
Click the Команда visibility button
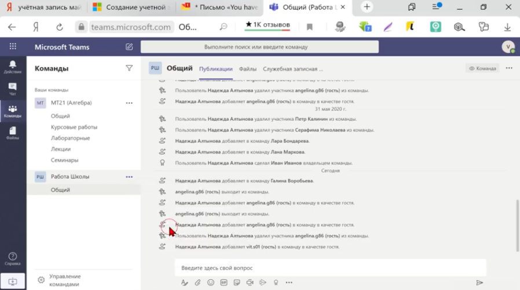tap(482, 68)
